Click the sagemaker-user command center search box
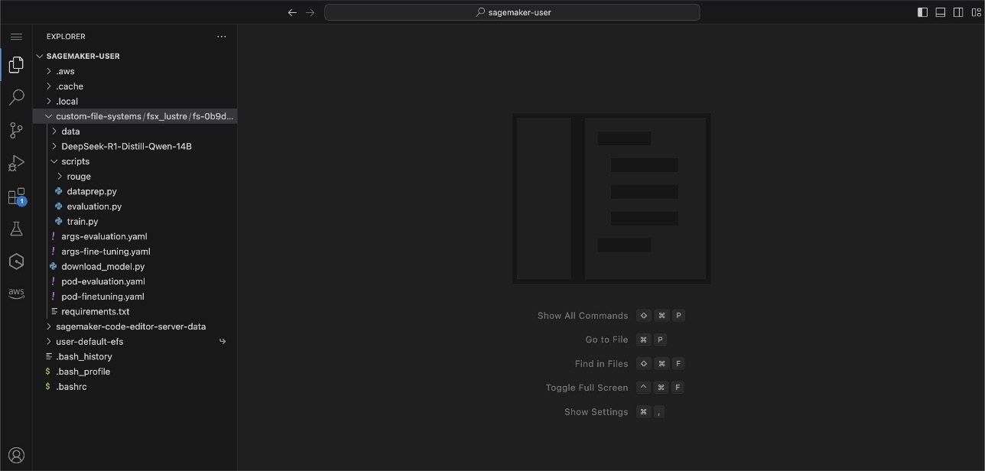The height and width of the screenshot is (474, 988). coord(512,12)
